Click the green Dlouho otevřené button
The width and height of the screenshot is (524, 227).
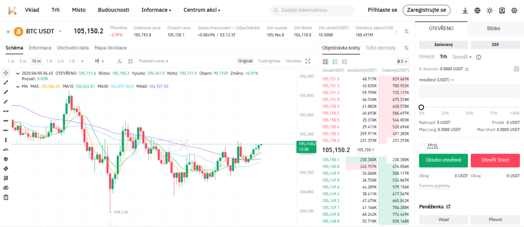tap(443, 160)
